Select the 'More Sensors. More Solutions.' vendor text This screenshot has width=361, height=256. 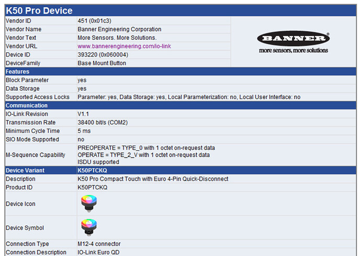(x=117, y=38)
